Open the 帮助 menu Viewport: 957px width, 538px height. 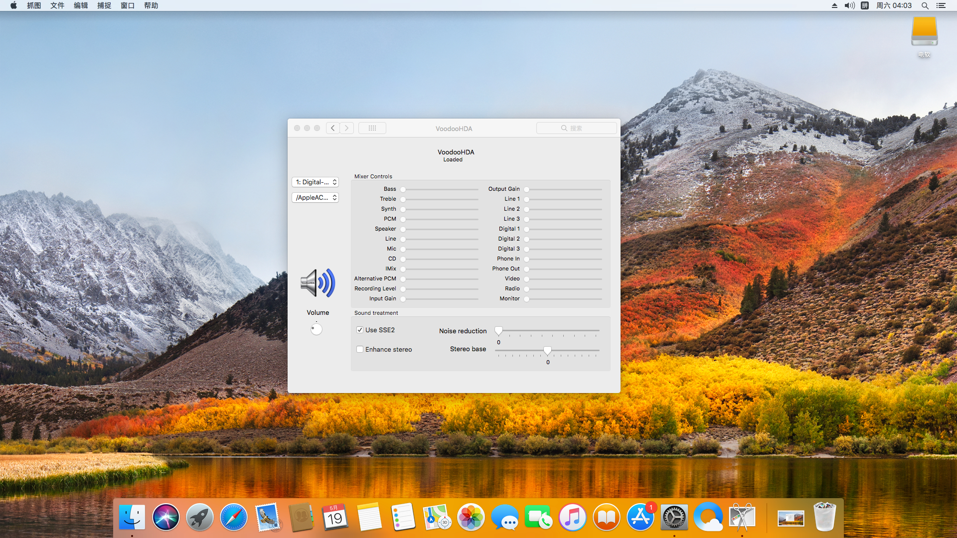[x=151, y=5]
